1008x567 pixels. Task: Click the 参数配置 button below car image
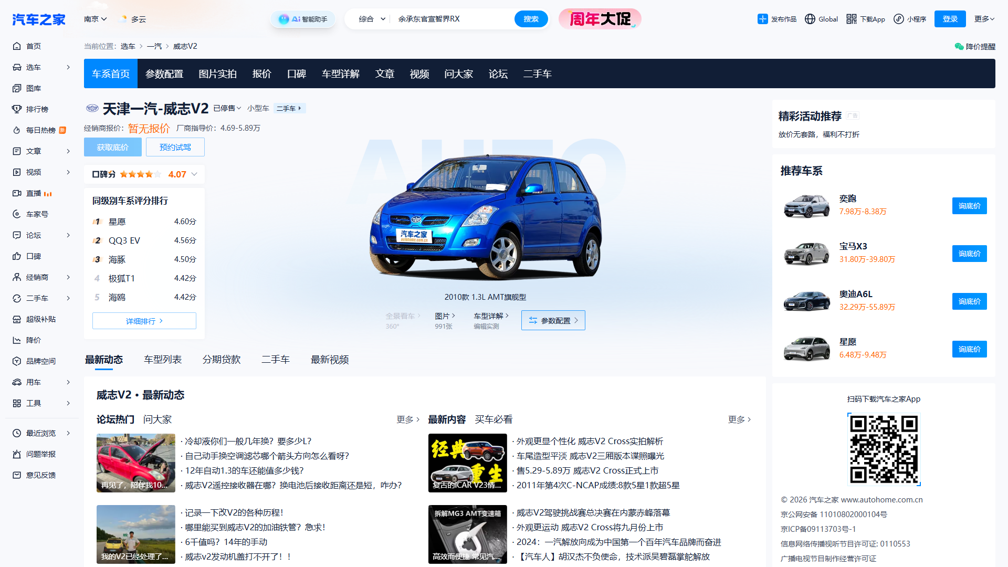pos(553,320)
